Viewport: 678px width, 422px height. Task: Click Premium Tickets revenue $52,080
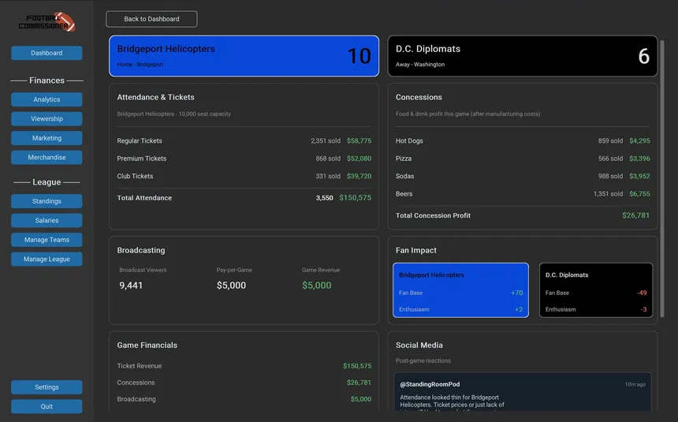[359, 159]
